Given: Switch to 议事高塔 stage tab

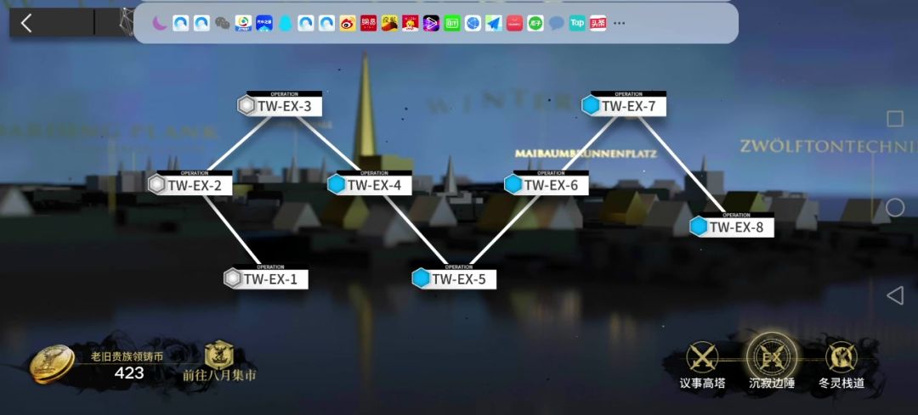Looking at the screenshot, I should (x=703, y=367).
